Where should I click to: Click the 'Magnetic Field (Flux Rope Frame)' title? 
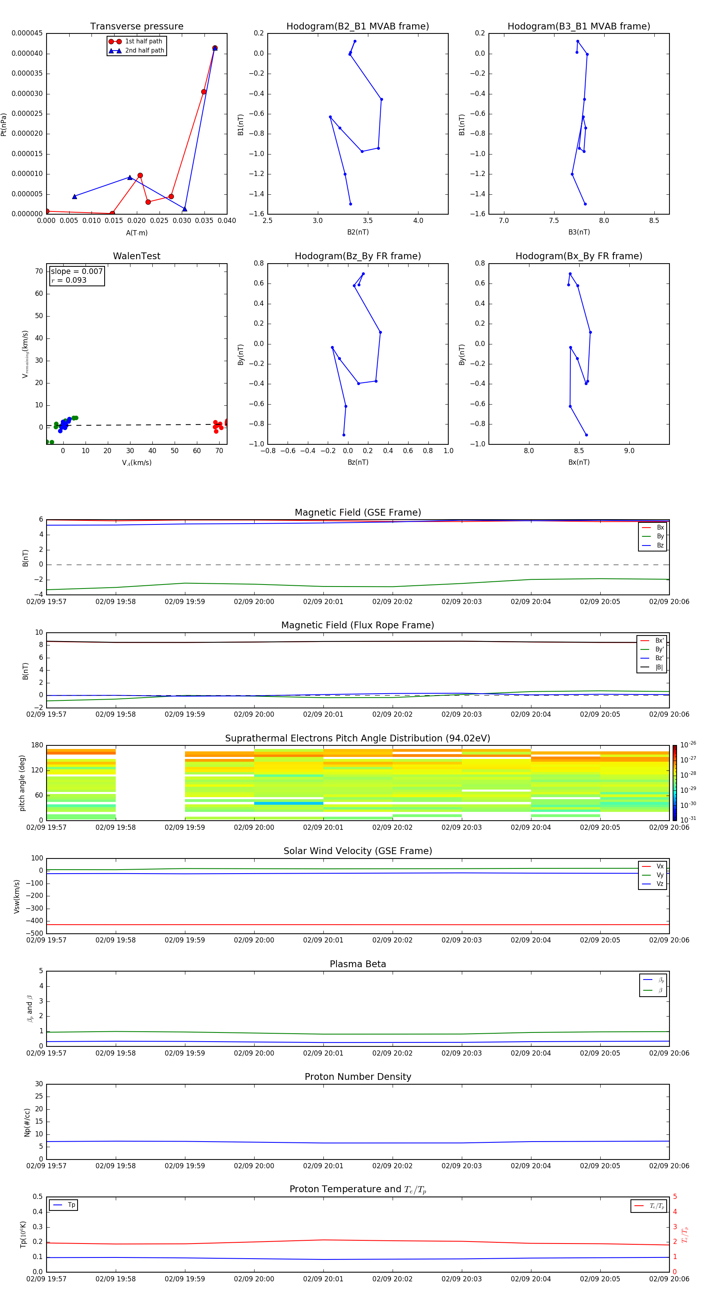358,626
